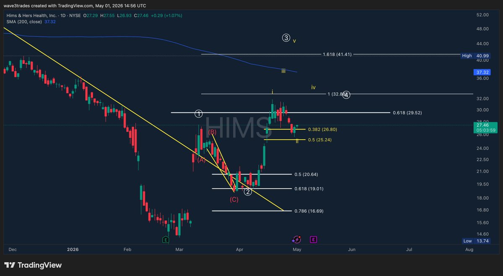Select the yellow subwave v label
The width and height of the screenshot is (503, 276).
(x=295, y=41)
